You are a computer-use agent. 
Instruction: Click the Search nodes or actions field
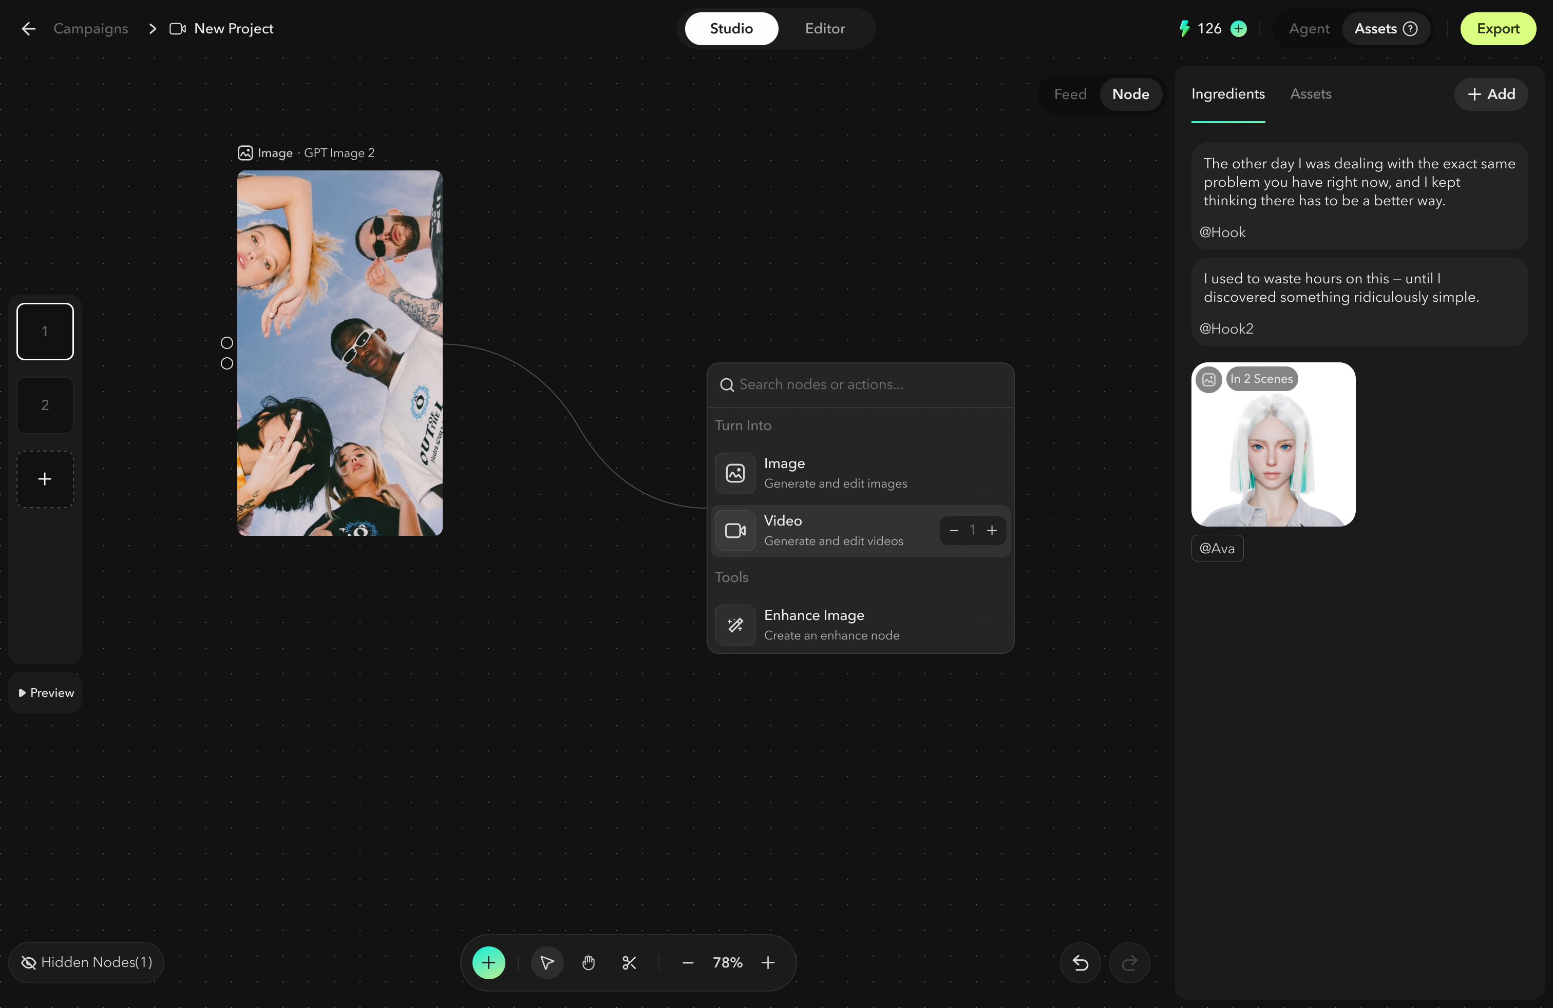click(x=860, y=385)
